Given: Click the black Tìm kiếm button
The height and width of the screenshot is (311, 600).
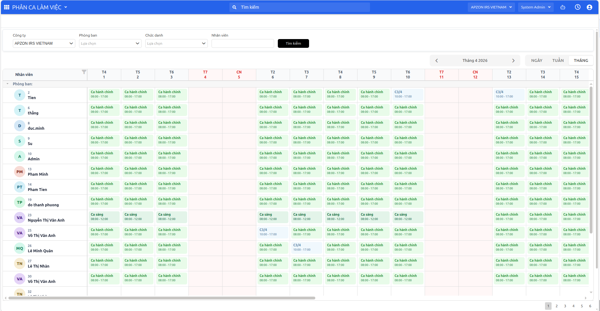Looking at the screenshot, I should point(293,43).
